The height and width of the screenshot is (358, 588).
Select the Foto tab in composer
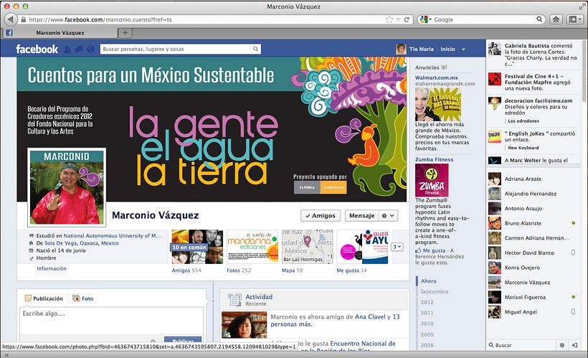click(x=83, y=298)
